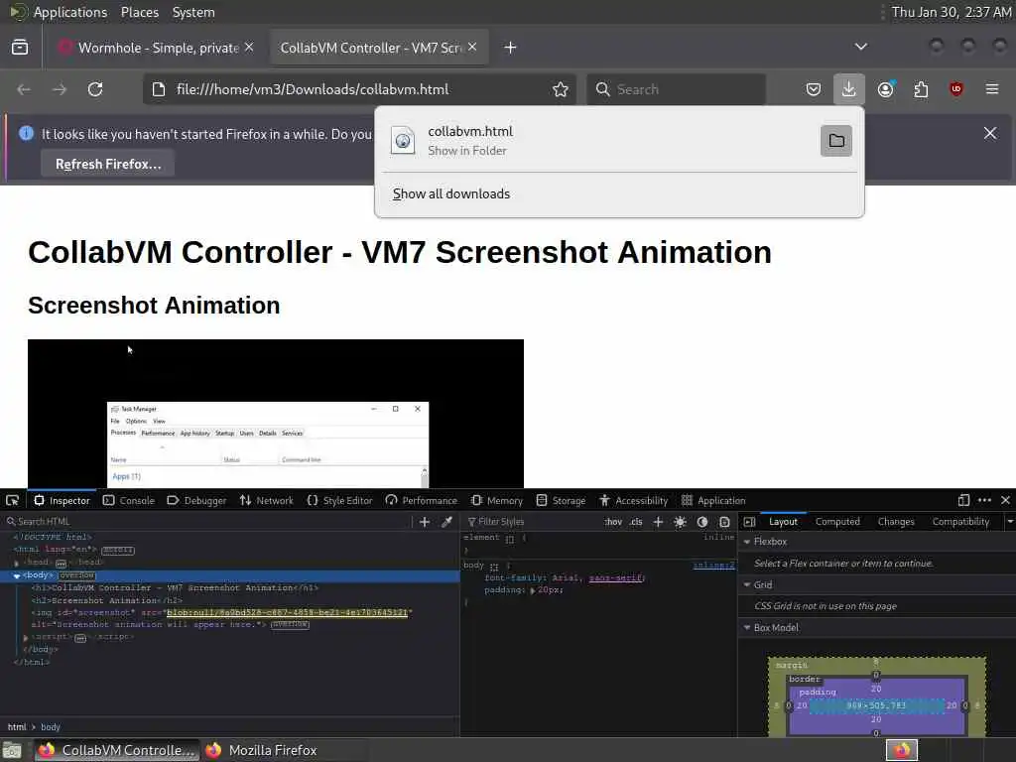Open the Firefox downloads panel icon

[849, 89]
